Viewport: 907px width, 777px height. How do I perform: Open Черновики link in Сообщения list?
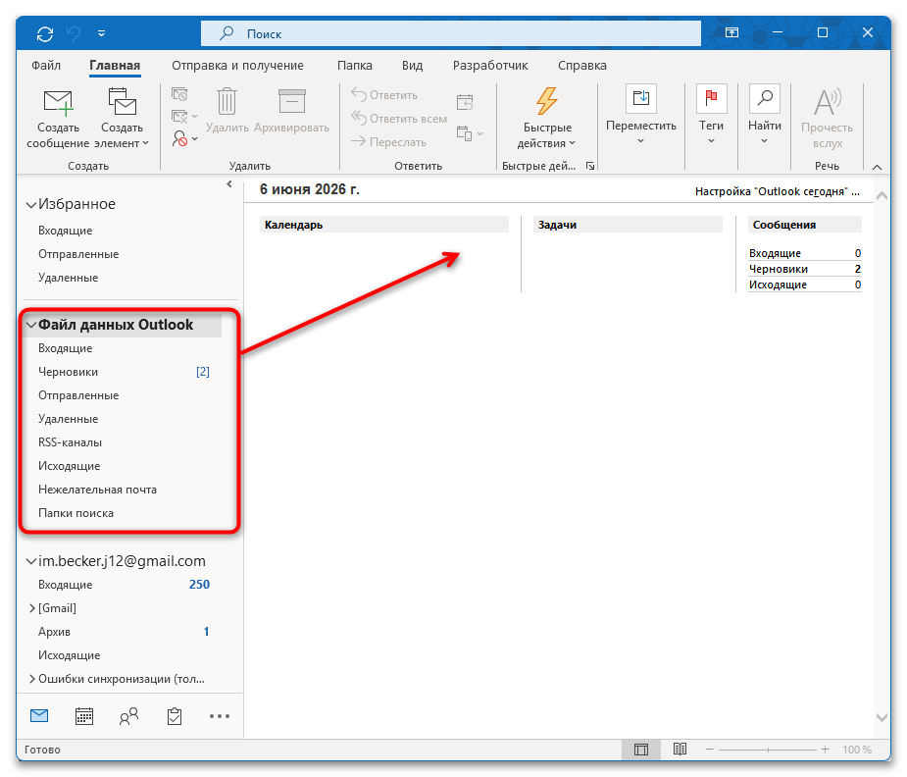(x=778, y=269)
